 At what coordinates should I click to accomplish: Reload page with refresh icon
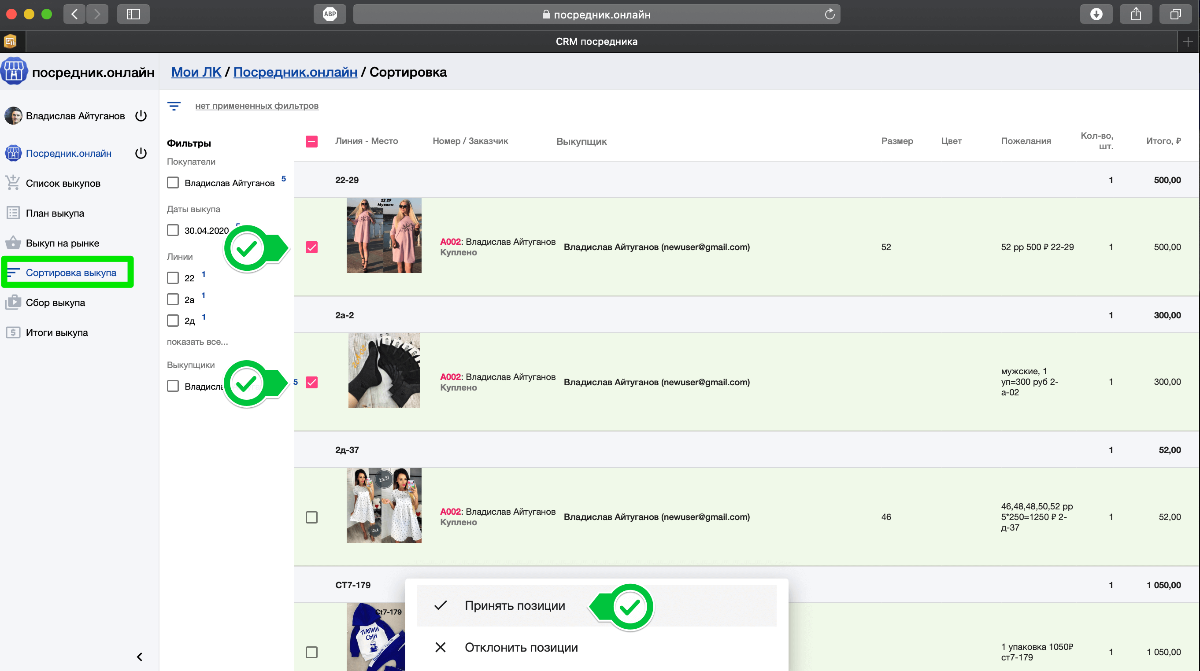[x=829, y=14]
